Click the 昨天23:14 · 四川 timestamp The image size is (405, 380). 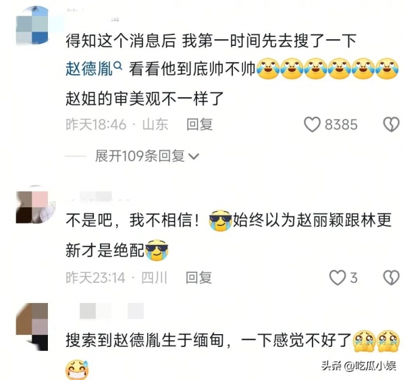pos(117,277)
